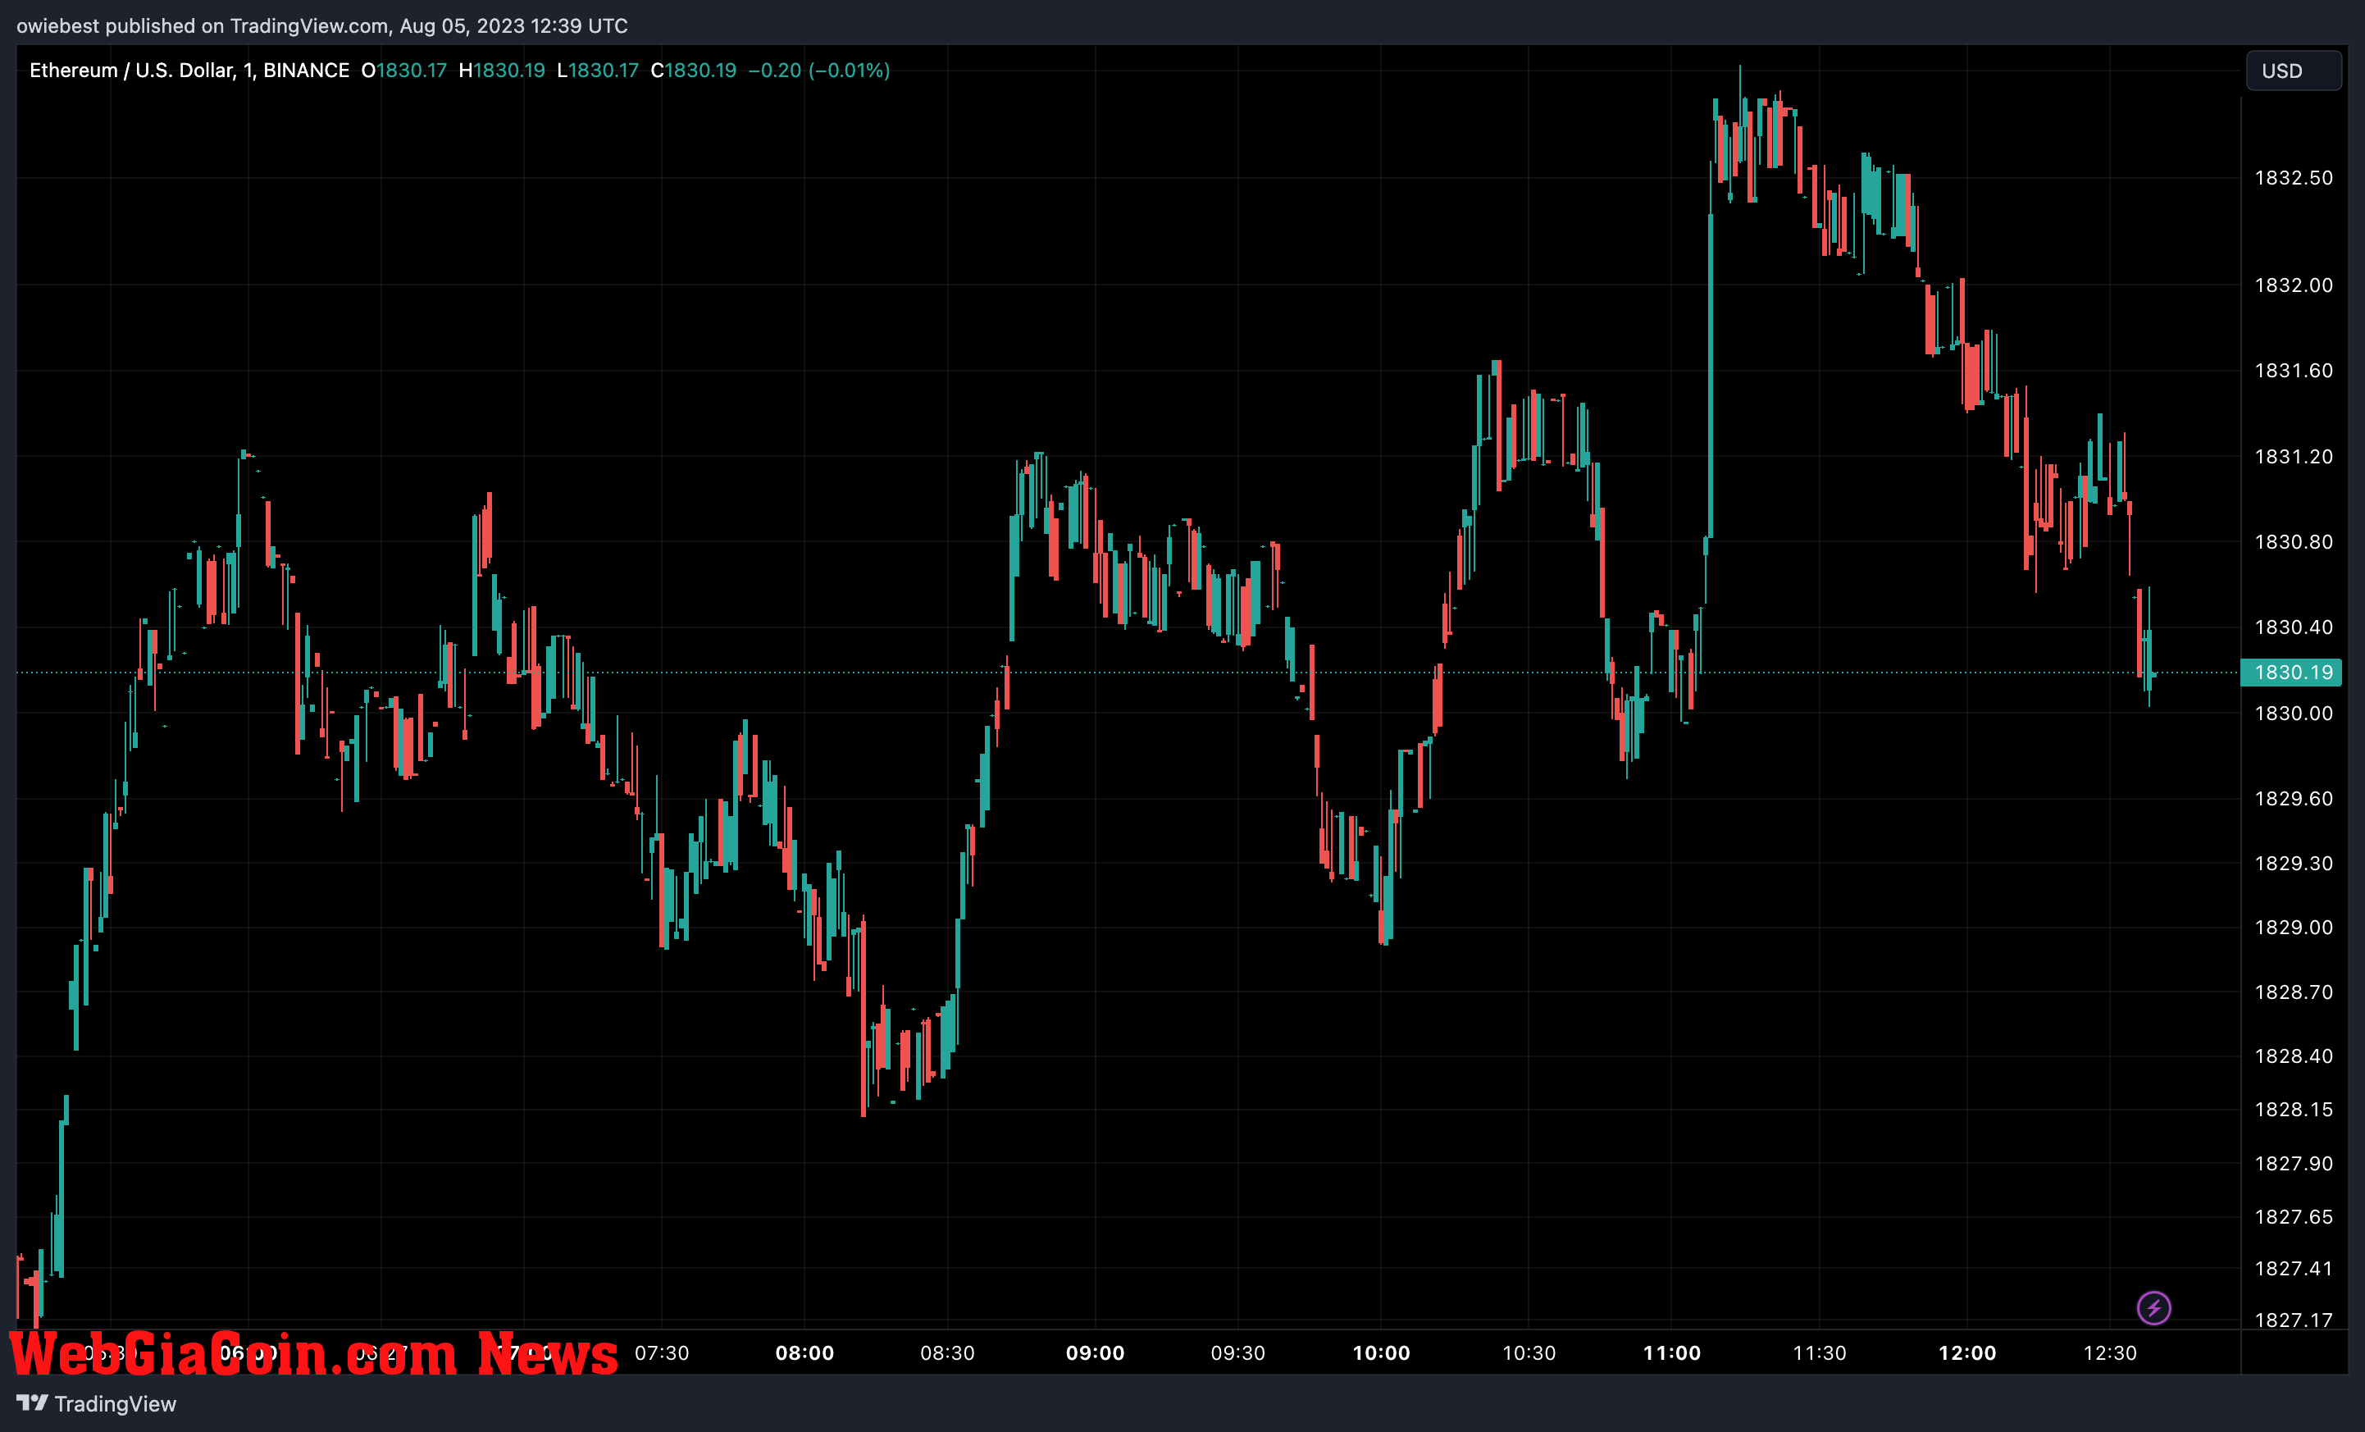2365x1432 pixels.
Task: Click the 11:00 time axis label
Action: (1672, 1353)
